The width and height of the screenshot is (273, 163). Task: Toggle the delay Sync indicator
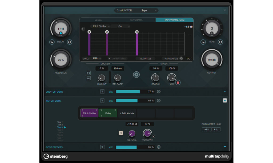[61, 33]
